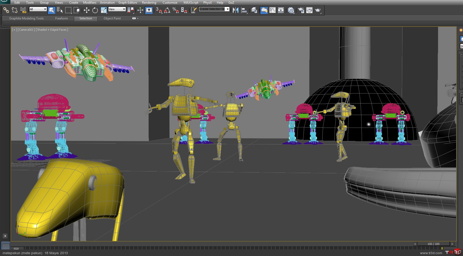Open the Views menu
463x256 pixels.
(x=59, y=2)
